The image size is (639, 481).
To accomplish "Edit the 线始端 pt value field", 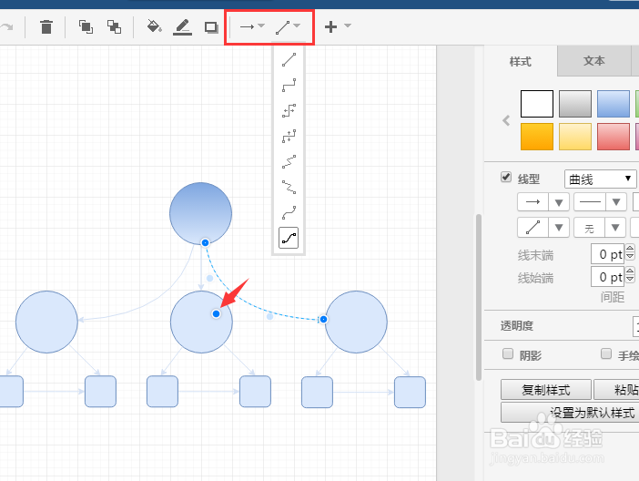I will point(608,277).
